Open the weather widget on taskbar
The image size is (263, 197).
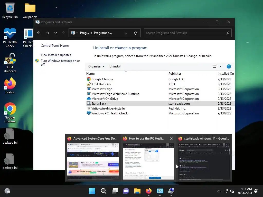(x=7, y=191)
